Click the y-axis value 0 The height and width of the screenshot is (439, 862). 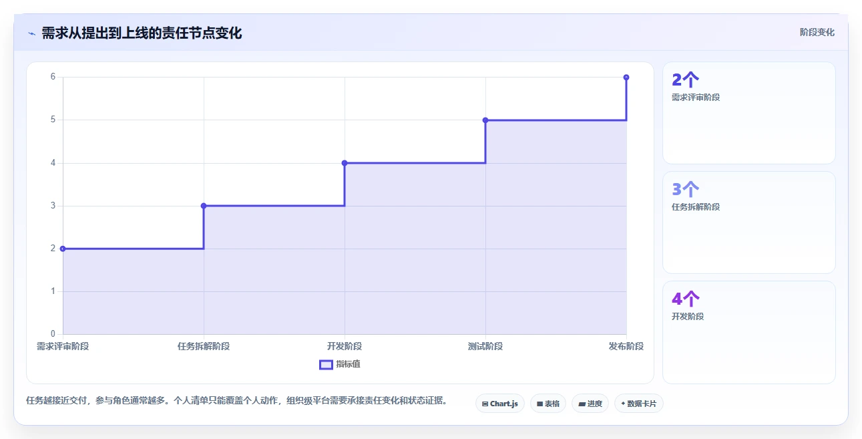point(53,334)
